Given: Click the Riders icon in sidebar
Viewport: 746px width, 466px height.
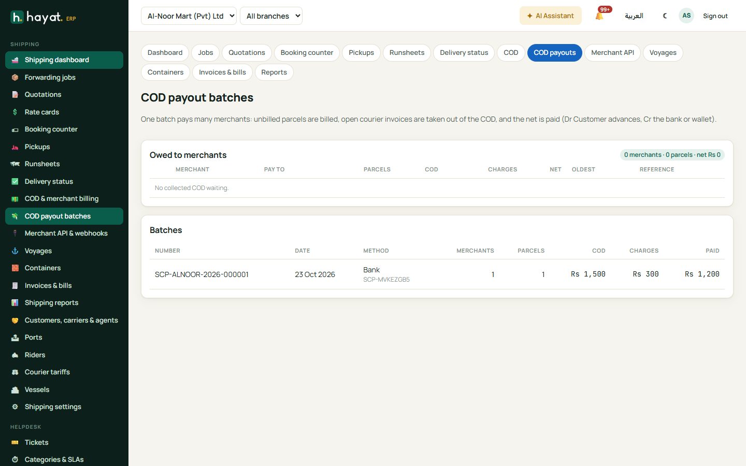Looking at the screenshot, I should click(15, 355).
